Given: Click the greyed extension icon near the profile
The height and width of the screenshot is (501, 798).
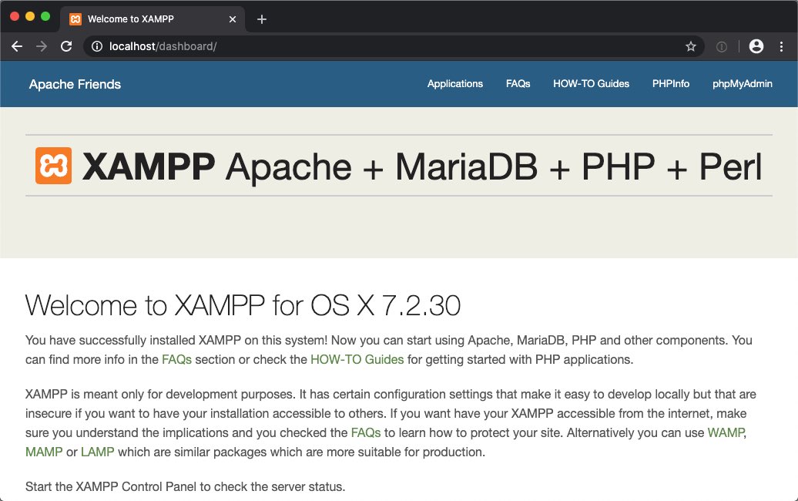Looking at the screenshot, I should (722, 47).
